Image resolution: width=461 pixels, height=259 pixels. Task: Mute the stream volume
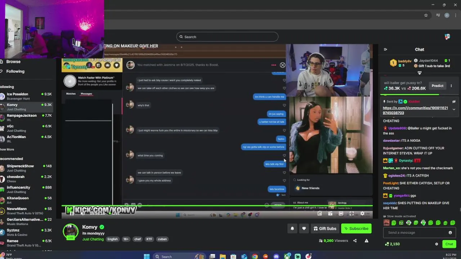pyautogui.click(x=83, y=213)
